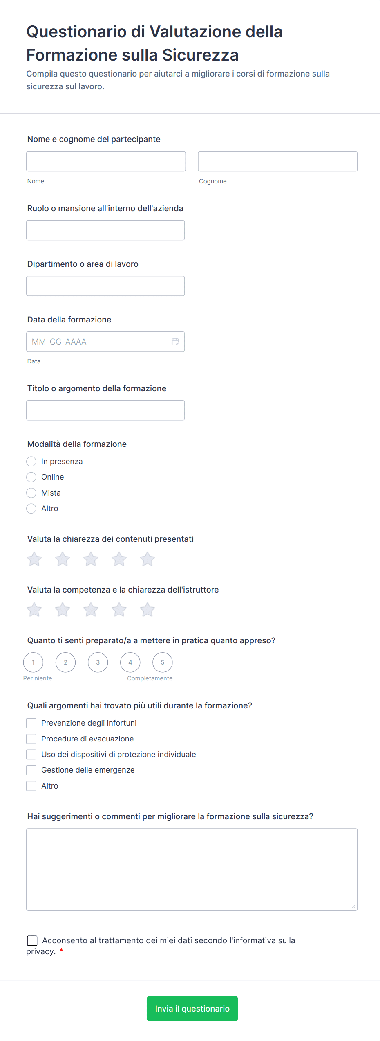Submit with 'Invia il questionario' button
The width and height of the screenshot is (380, 1041).
point(192,1008)
